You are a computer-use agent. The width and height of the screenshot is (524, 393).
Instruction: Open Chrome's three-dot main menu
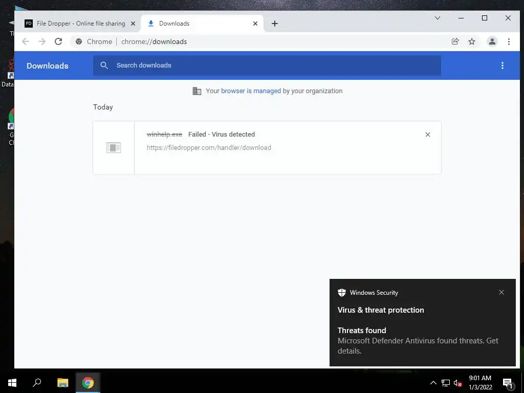pyautogui.click(x=509, y=41)
